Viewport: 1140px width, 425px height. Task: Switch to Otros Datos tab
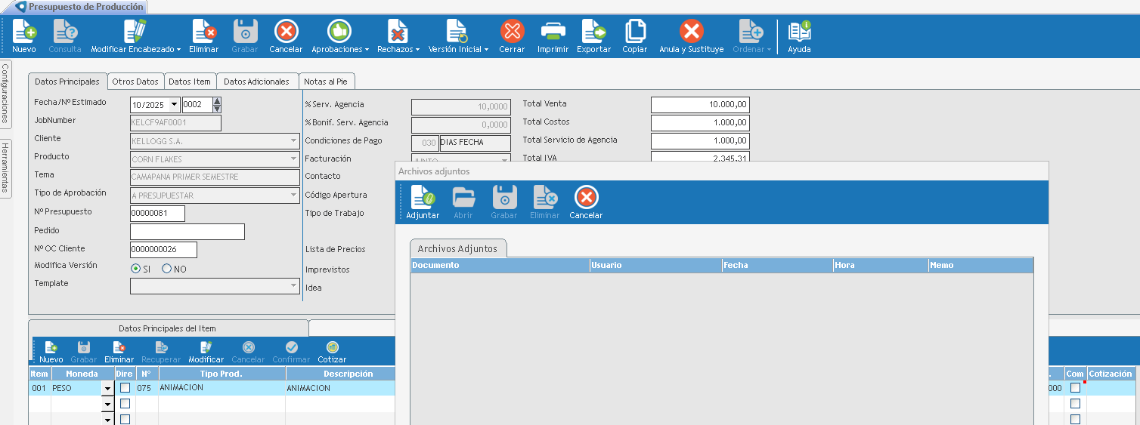point(135,82)
